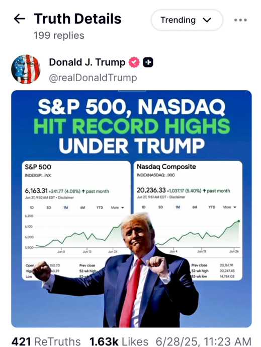The width and height of the screenshot is (261, 347).
Task: Open the three-dot more options menu
Action: click(x=240, y=20)
